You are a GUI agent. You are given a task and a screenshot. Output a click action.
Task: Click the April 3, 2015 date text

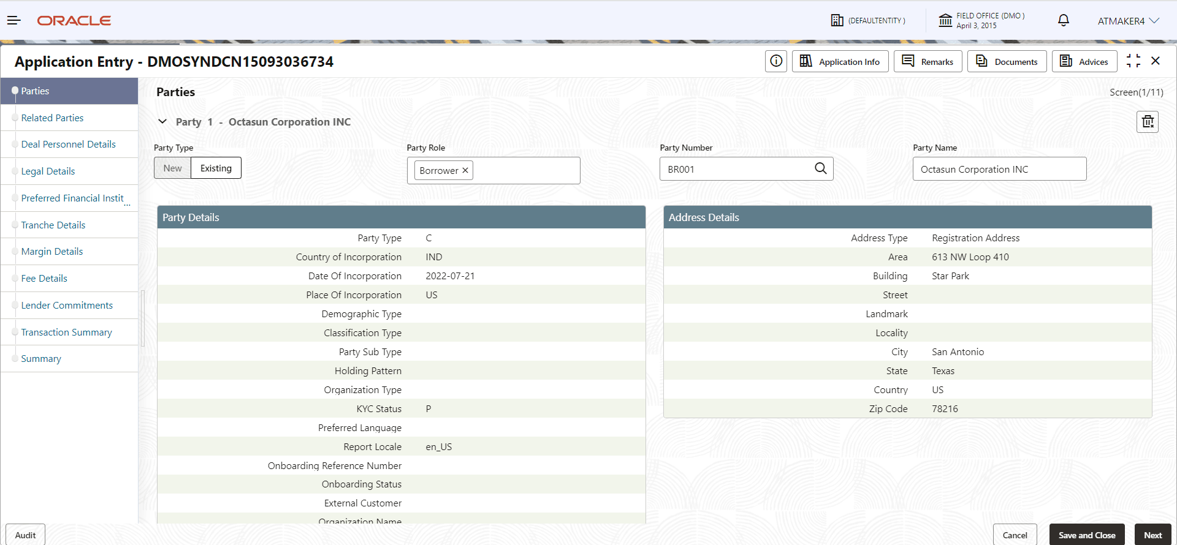pyautogui.click(x=977, y=26)
